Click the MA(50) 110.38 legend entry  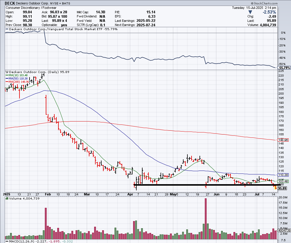coord(17,78)
